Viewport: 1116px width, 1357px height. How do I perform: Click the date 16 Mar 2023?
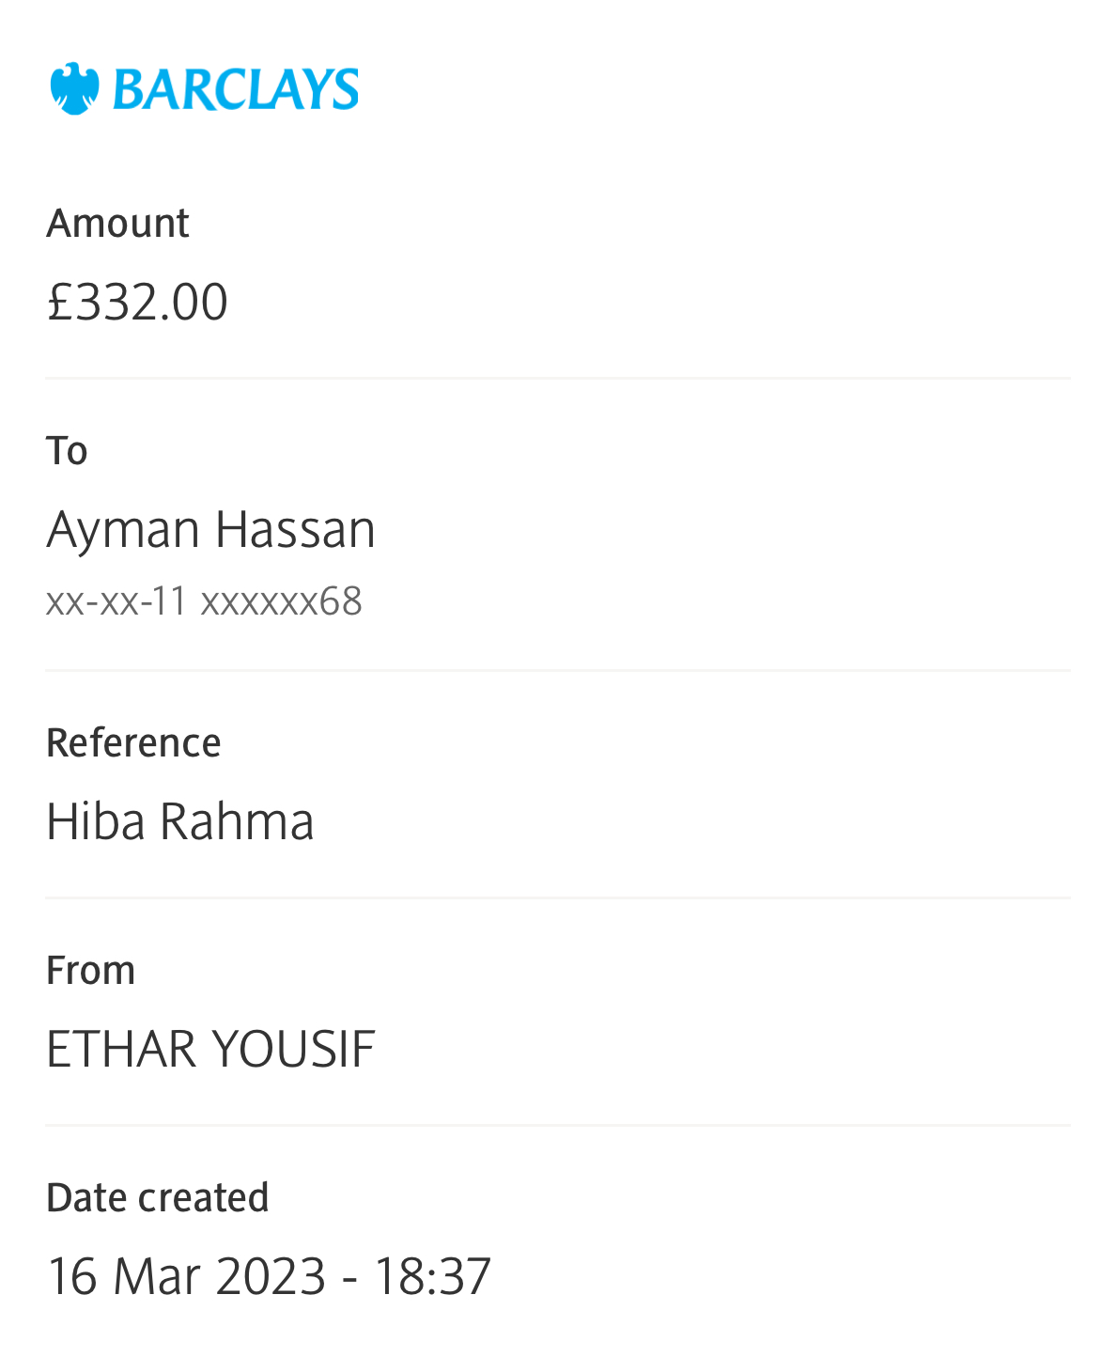tap(186, 1276)
